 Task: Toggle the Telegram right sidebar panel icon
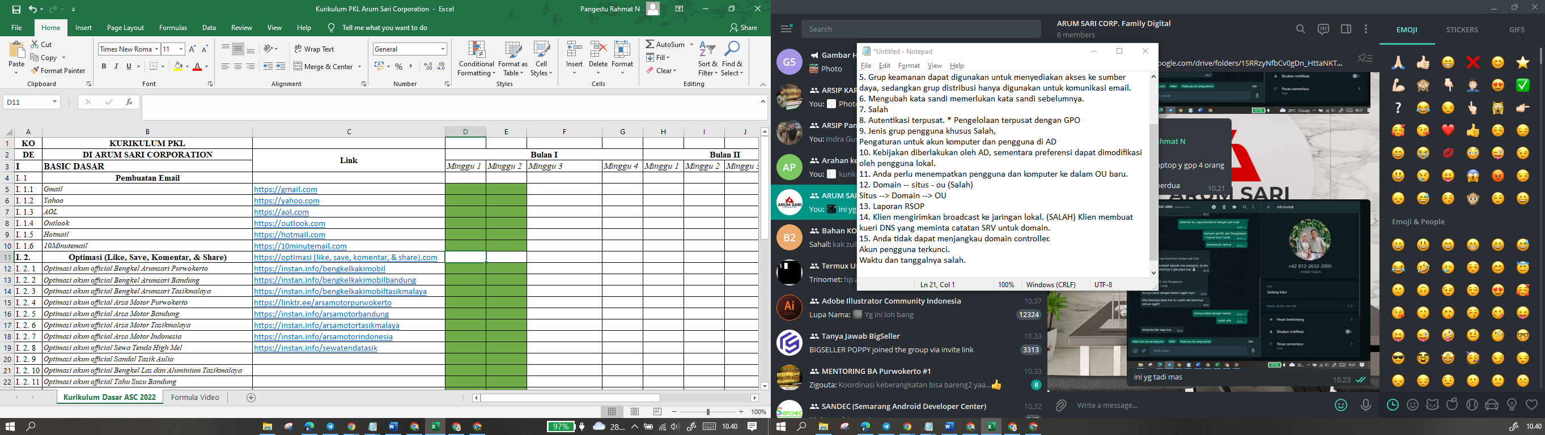(x=1346, y=29)
